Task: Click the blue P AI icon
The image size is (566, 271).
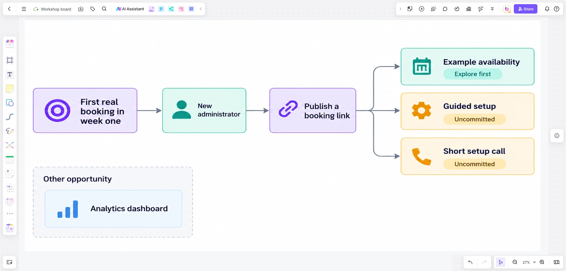Action: (x=161, y=9)
